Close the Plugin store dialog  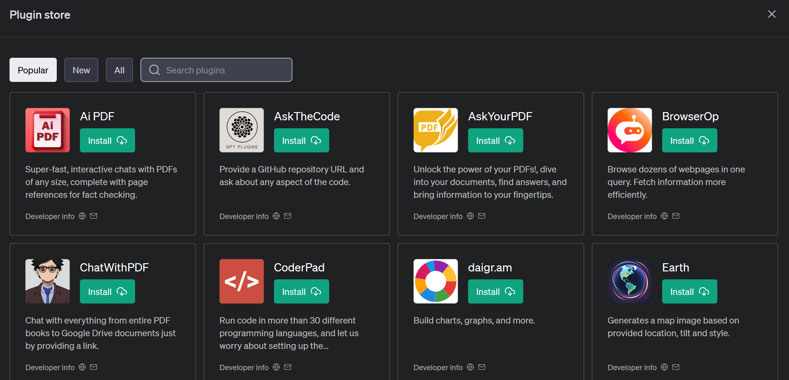(x=772, y=14)
